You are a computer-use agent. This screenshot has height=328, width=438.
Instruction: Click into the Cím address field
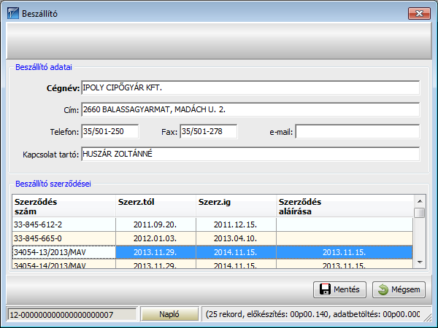(x=250, y=109)
